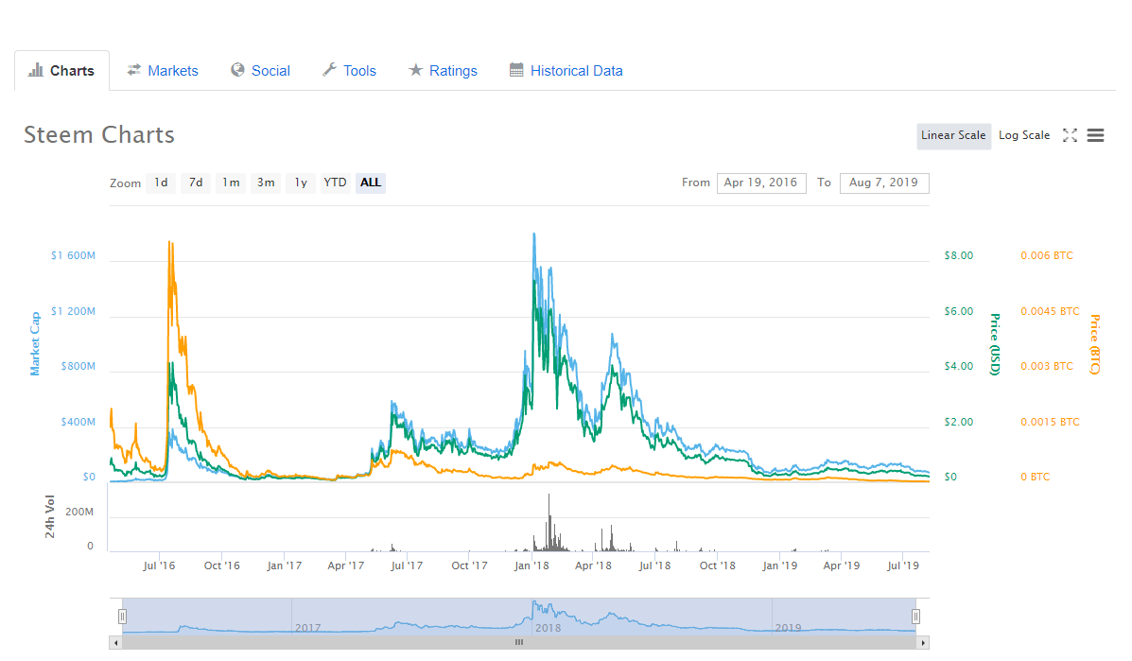Click the Oct '18 x-axis label

coord(718,565)
